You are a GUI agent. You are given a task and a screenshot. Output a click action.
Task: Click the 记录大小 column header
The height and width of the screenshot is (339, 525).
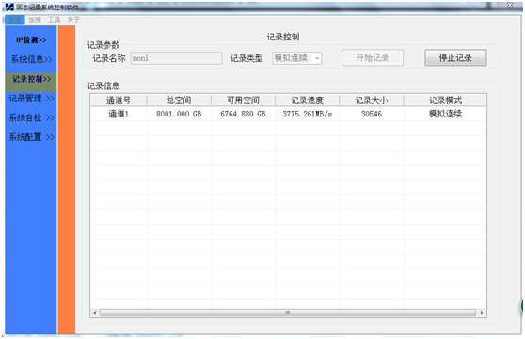coord(372,100)
